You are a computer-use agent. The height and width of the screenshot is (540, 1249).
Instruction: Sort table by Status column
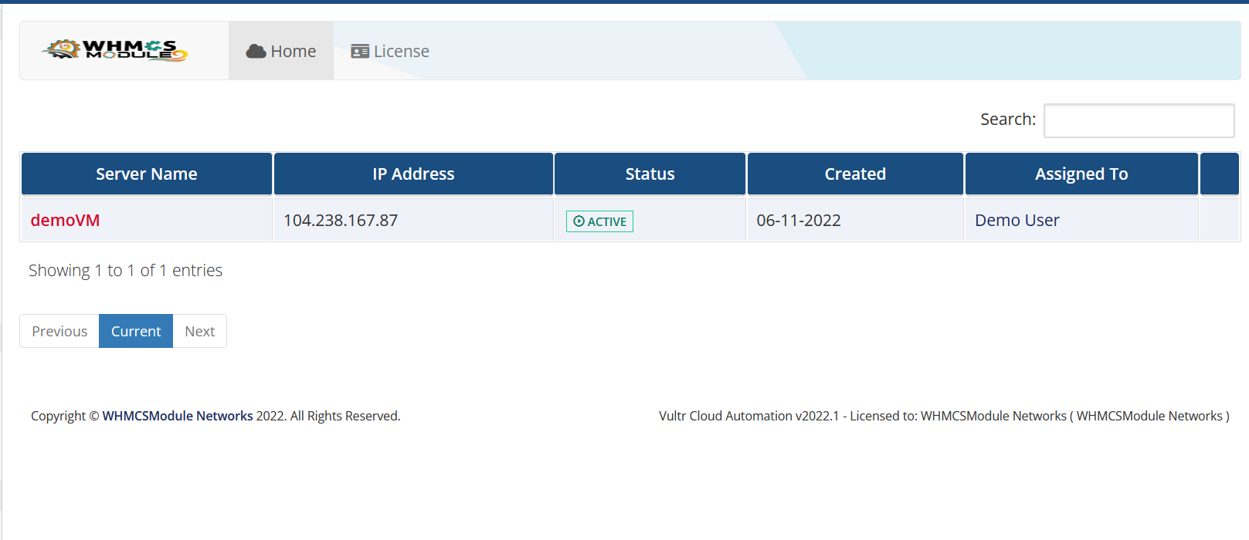[x=650, y=174]
